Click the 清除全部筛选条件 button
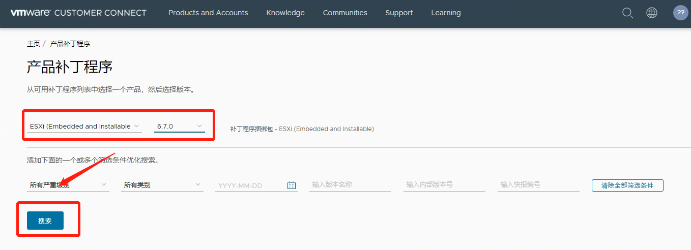This screenshot has width=691, height=250. tap(627, 185)
